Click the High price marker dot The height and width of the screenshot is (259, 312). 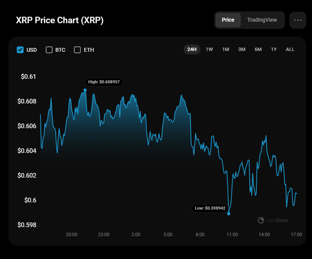pos(85,90)
